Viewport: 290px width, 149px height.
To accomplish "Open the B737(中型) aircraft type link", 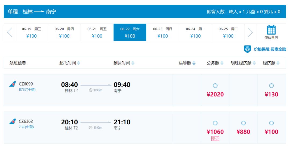I will [27, 90].
